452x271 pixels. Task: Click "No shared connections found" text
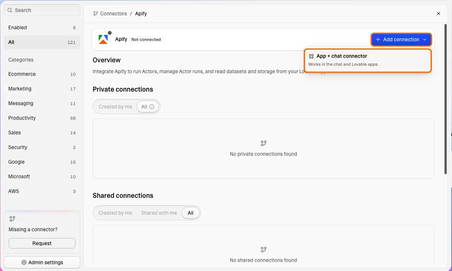263,260
